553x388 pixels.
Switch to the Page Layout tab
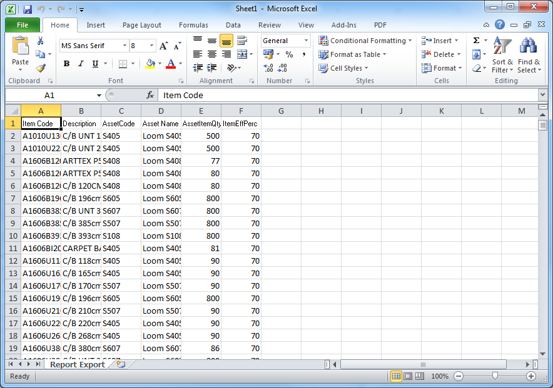pyautogui.click(x=142, y=25)
